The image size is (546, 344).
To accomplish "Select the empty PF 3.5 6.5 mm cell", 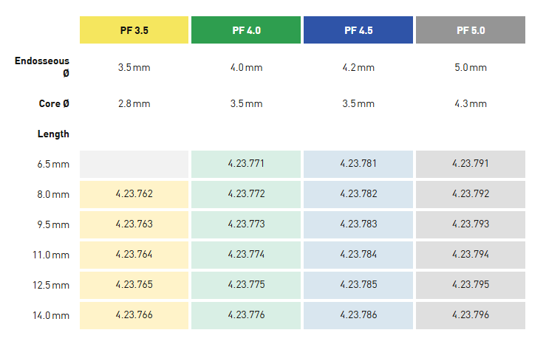I will [x=134, y=164].
